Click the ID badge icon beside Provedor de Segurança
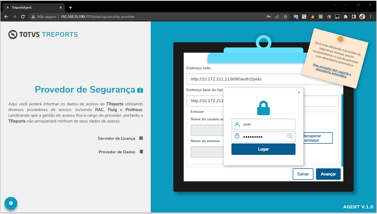Image resolution: width=377 pixels, height=214 pixels. pyautogui.click(x=140, y=90)
